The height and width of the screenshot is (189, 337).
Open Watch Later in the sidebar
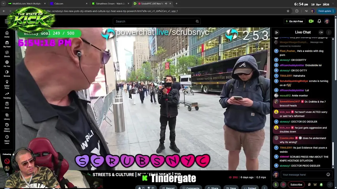[7, 139]
